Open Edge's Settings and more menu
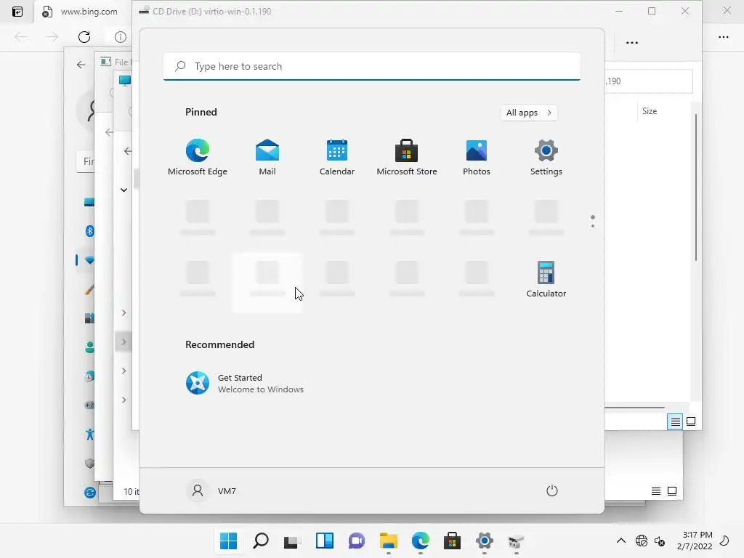Screen dimensions: 744x558 coord(723,37)
